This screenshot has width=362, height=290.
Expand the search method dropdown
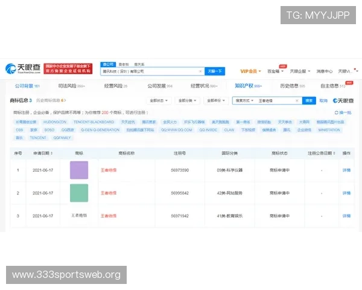[244, 101]
